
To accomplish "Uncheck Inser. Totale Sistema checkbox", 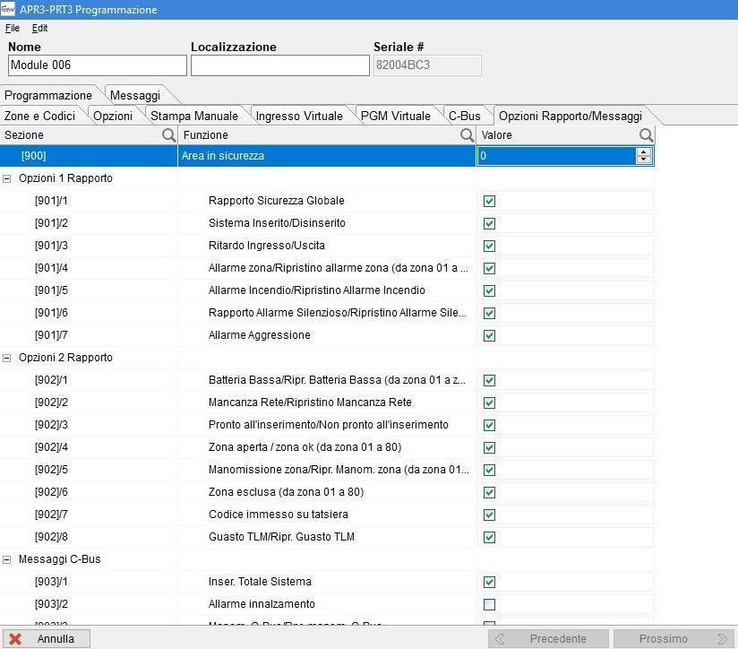I will coord(490,582).
